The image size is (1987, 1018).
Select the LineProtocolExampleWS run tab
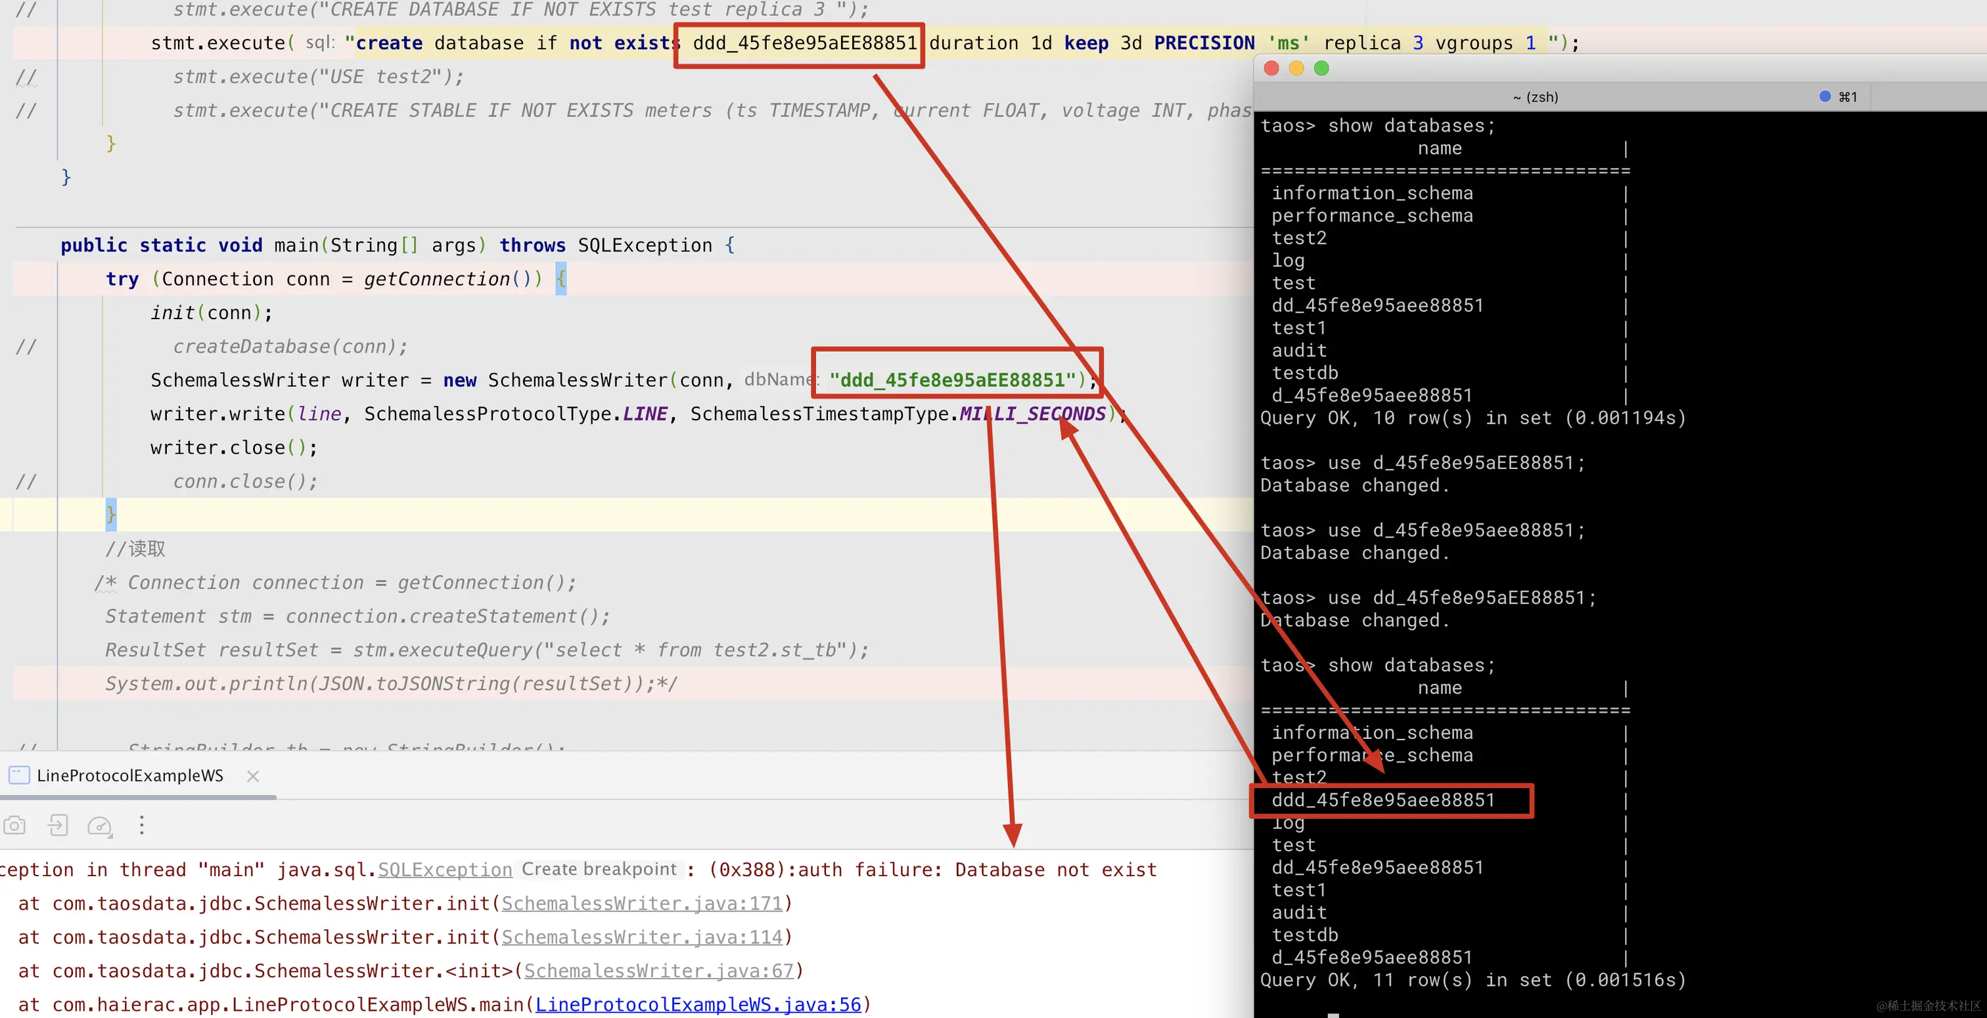coord(129,776)
